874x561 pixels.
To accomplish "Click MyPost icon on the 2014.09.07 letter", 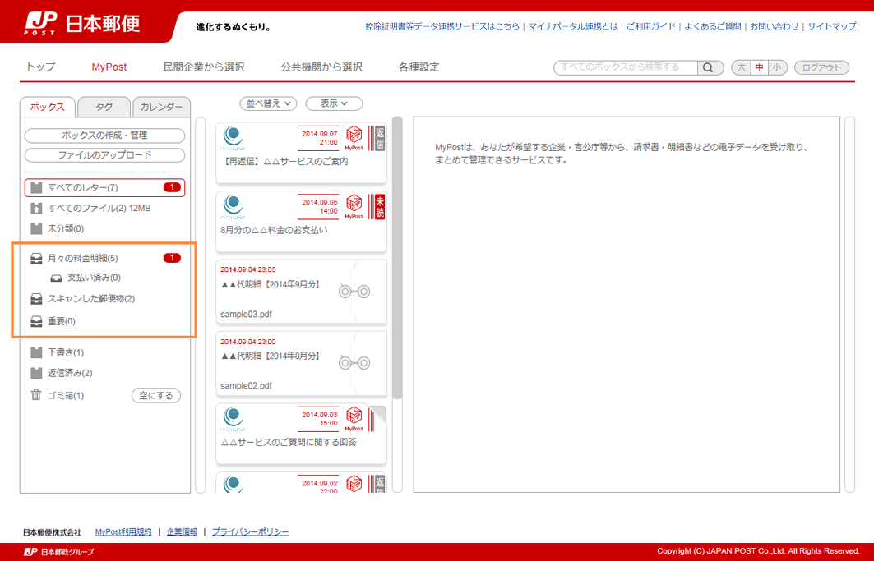I will tap(354, 138).
